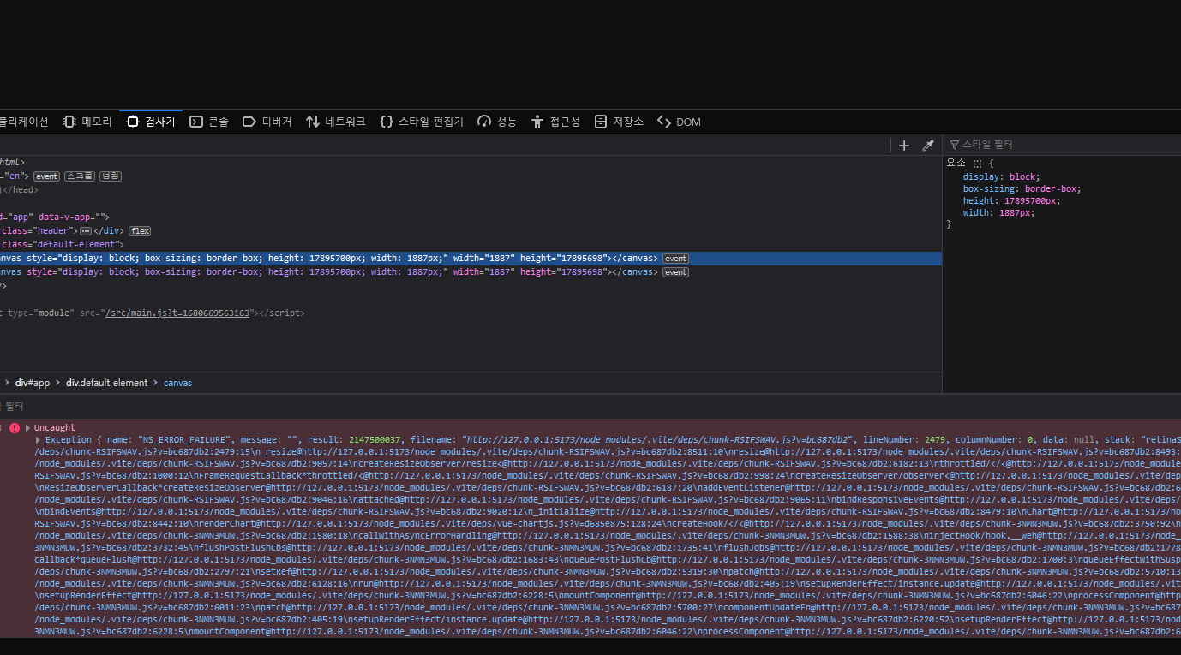1181x655 pixels.
Task: Click the gauge icon on 성능 tab
Action: click(484, 122)
